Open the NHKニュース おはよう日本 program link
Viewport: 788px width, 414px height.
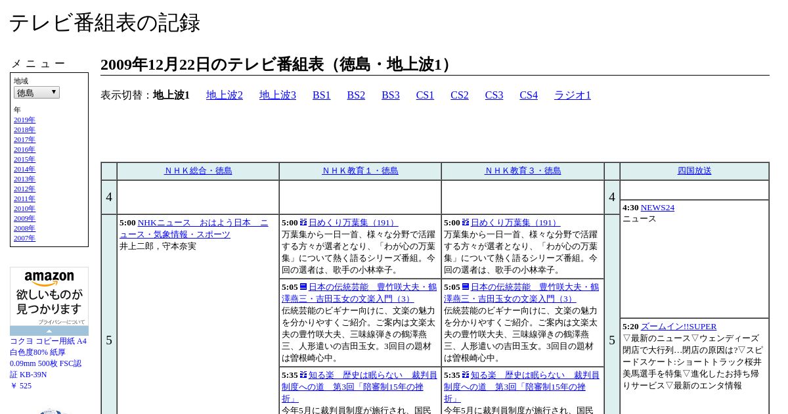[x=194, y=229]
